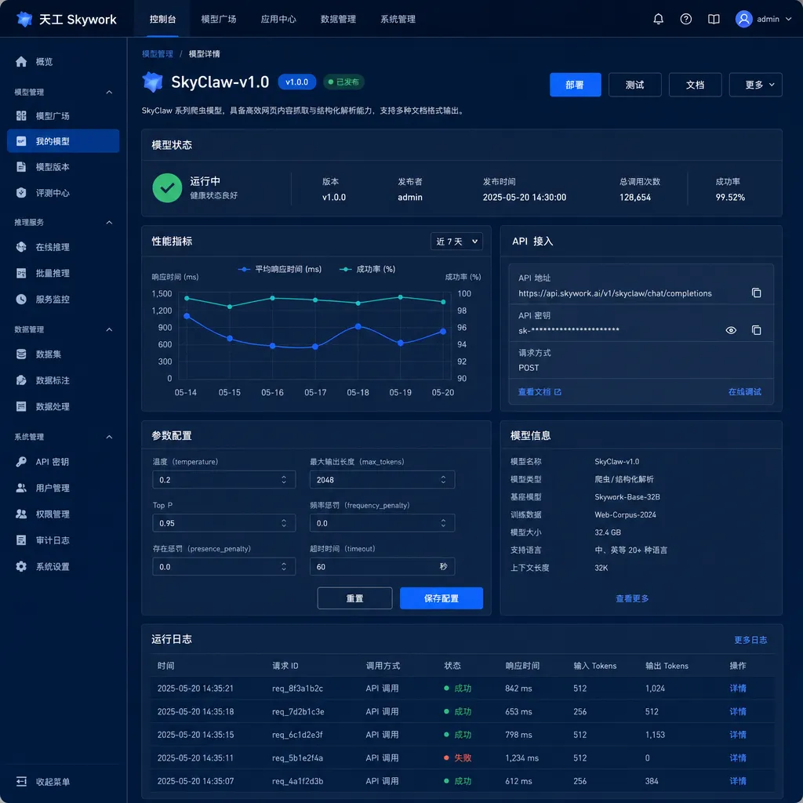Switch to the 系统管理 top tab
The height and width of the screenshot is (803, 803).
point(398,19)
